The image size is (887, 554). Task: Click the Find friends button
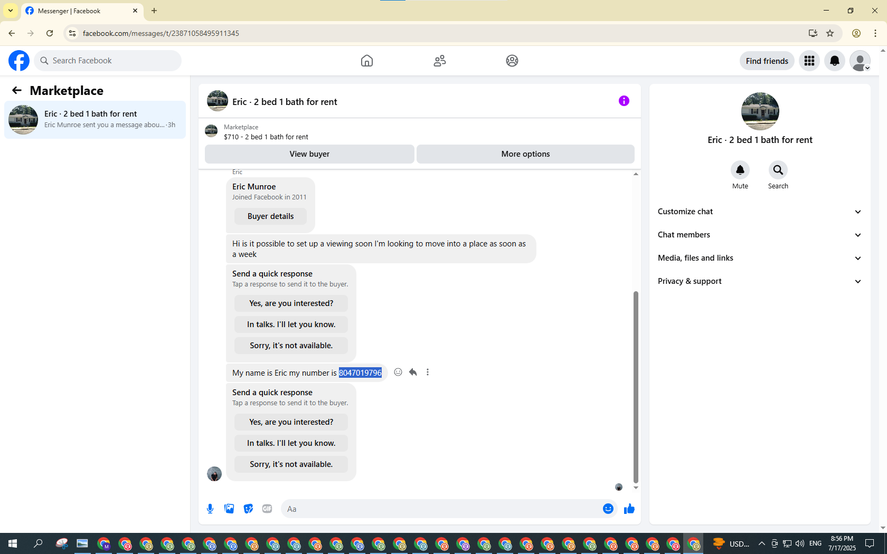pos(767,61)
